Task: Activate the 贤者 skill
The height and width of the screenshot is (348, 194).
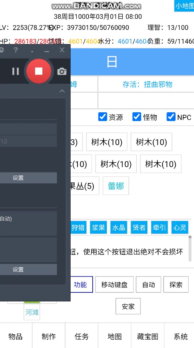Action: coord(139,227)
